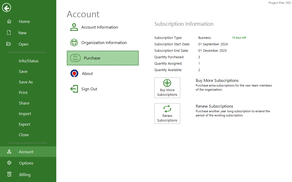Open the Share menu entry
This screenshot has width=292, height=182.
(24, 103)
